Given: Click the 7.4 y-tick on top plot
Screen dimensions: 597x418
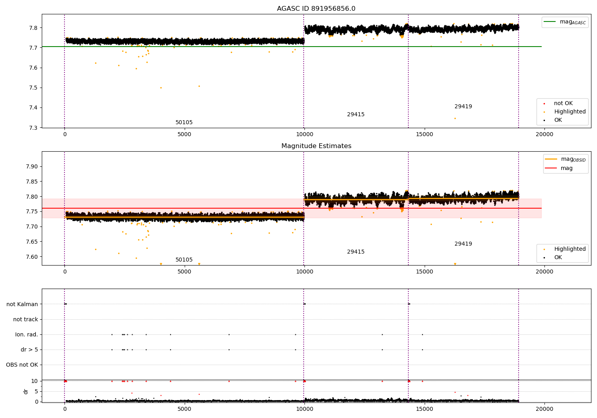Looking at the screenshot, I should click(34, 108).
